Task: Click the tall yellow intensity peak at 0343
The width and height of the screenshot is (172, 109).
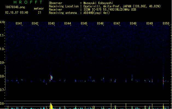Action: click(x=51, y=106)
